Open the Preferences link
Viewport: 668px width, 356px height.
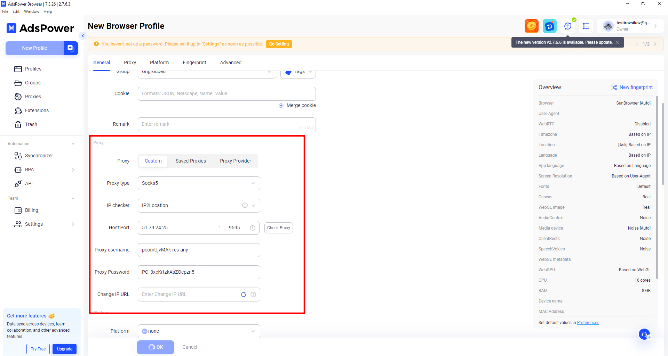click(x=588, y=323)
